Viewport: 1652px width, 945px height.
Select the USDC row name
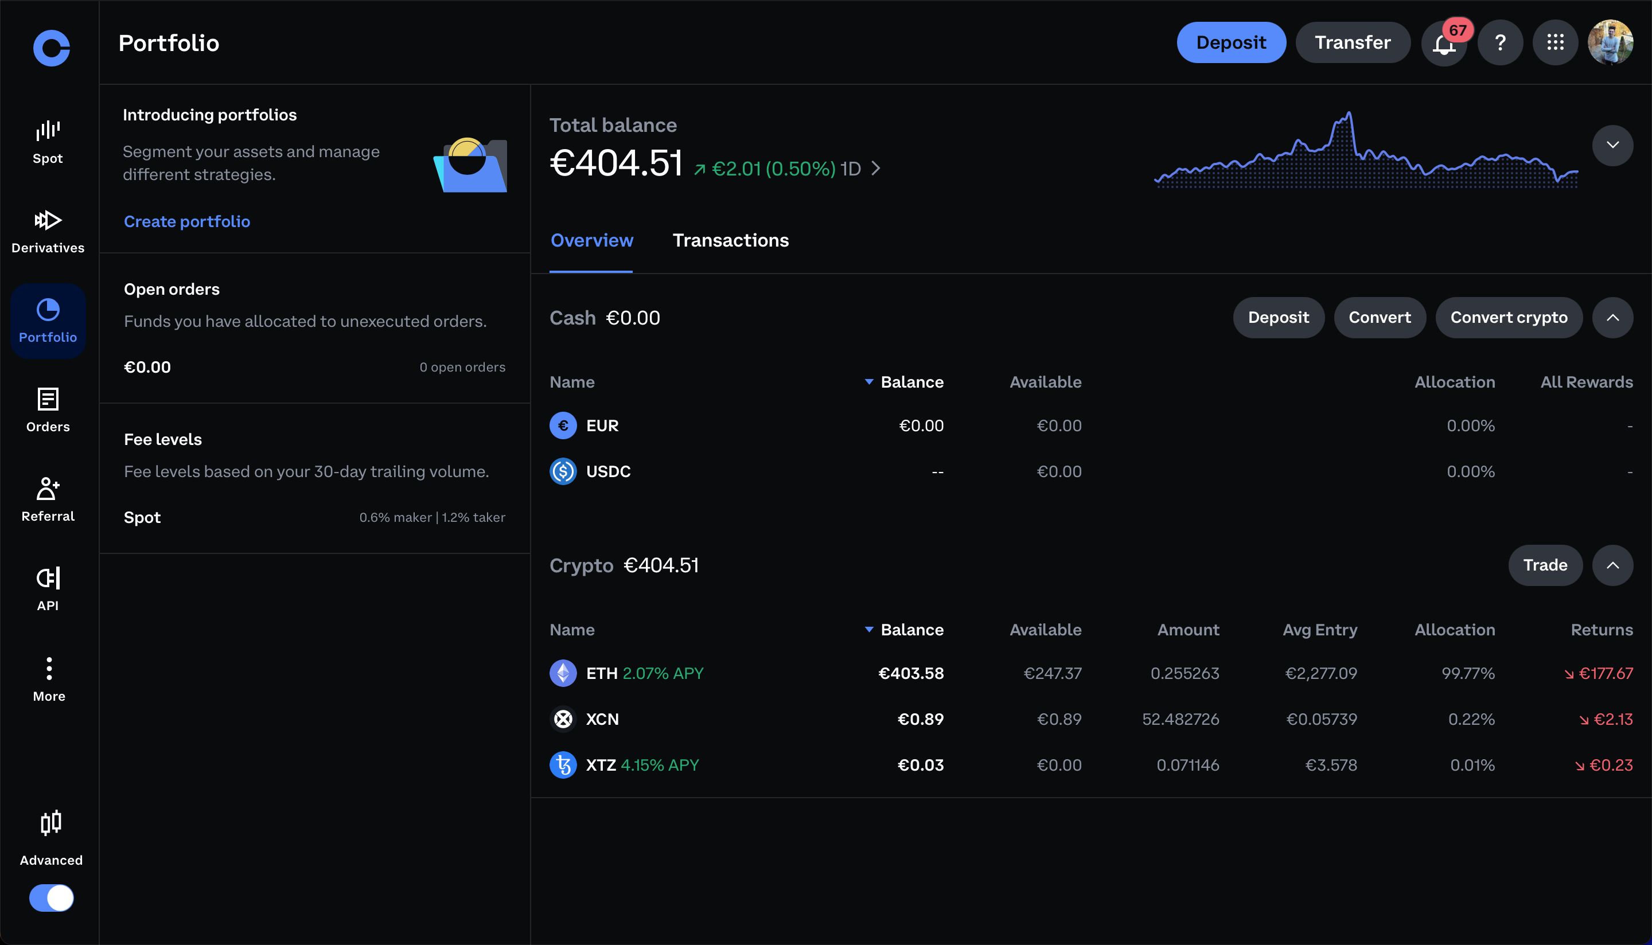click(x=608, y=472)
